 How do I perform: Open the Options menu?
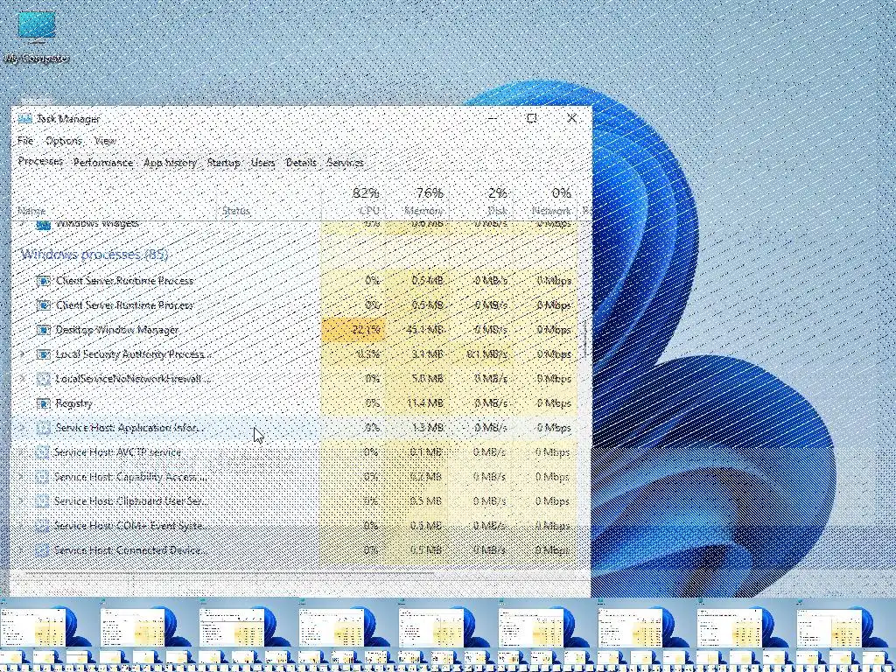[64, 141]
